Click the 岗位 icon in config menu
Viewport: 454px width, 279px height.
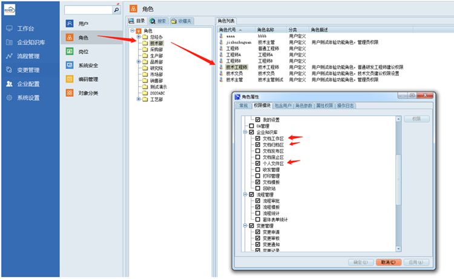pos(70,51)
